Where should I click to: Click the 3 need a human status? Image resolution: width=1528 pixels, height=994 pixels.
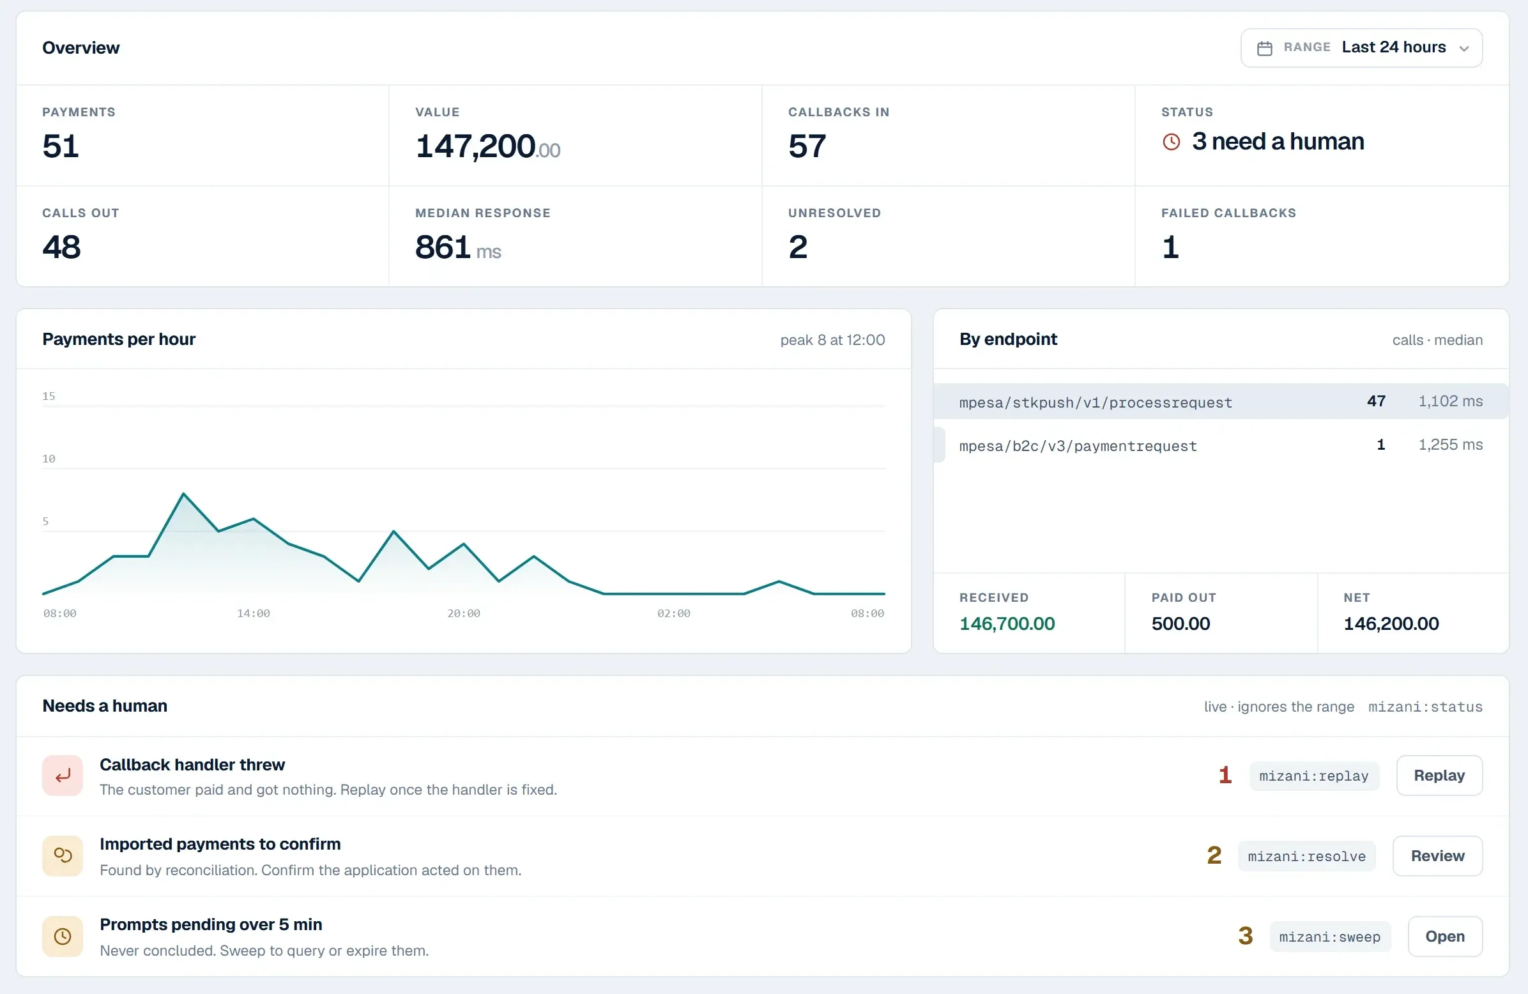[1278, 142]
